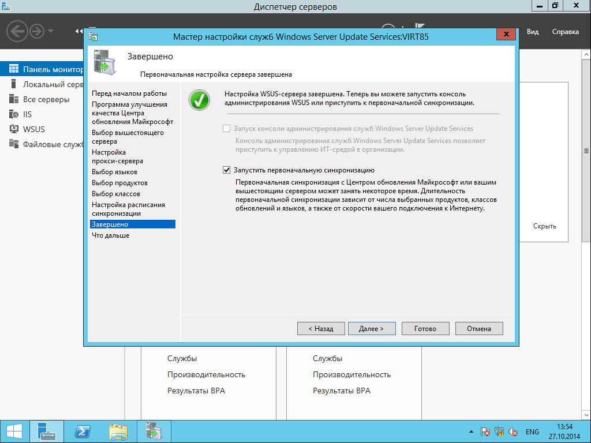This screenshot has height=443, width=591.
Task: Open the Справка menu
Action: [x=566, y=32]
